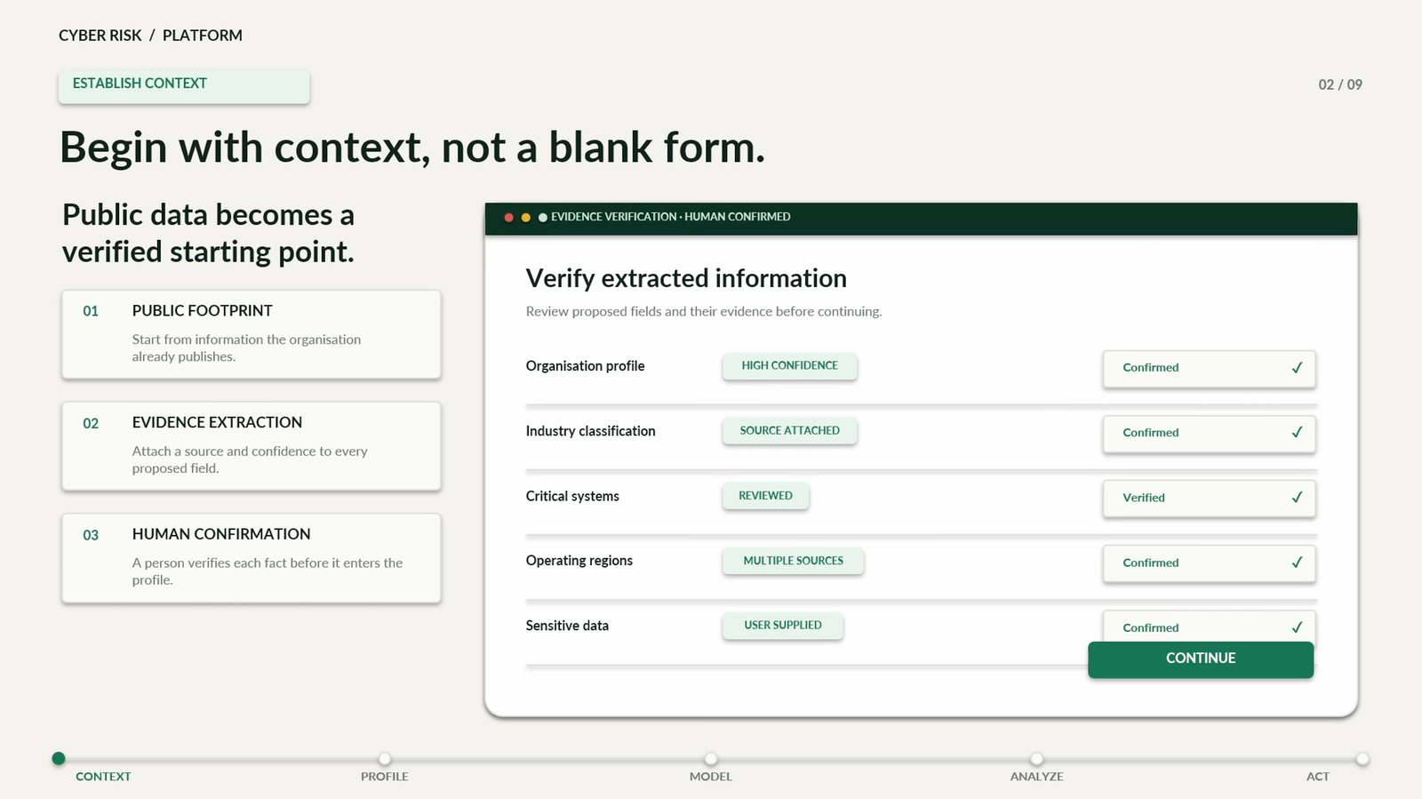The width and height of the screenshot is (1422, 799).
Task: Click the checkmark in the Organisation profile row
Action: (x=1297, y=367)
